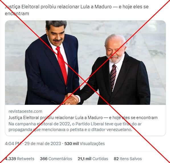Image resolution: width=170 pixels, height=163 pixels.
Task: Click the 530 mil Visualizações counter
Action: point(85,144)
